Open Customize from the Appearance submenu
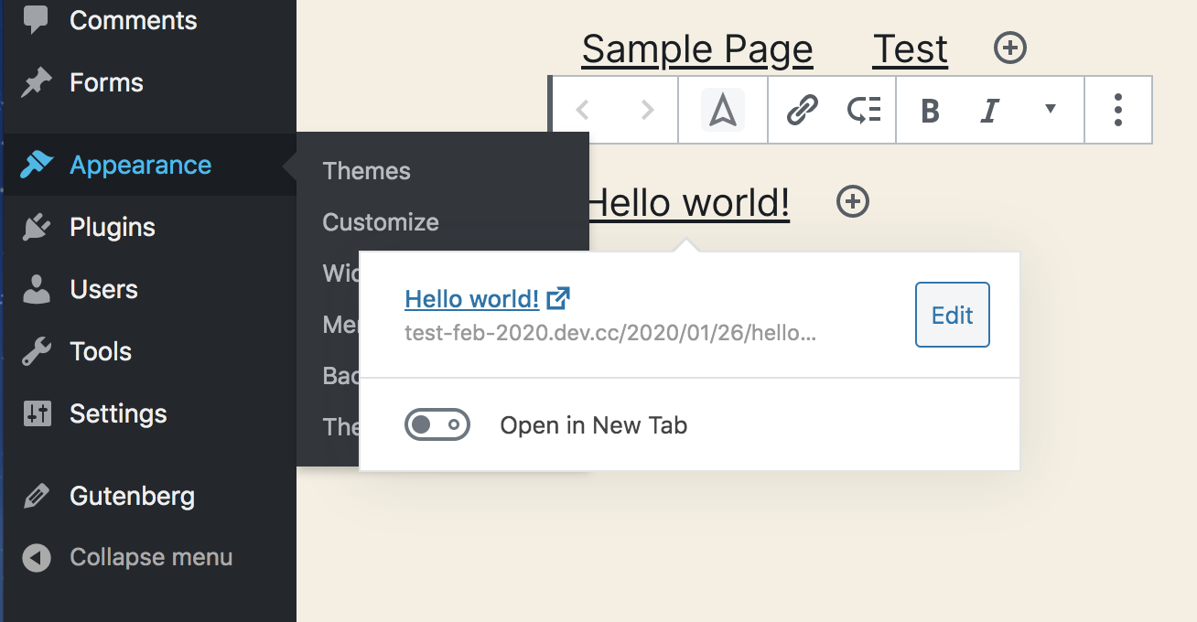The image size is (1197, 622). [x=380, y=221]
